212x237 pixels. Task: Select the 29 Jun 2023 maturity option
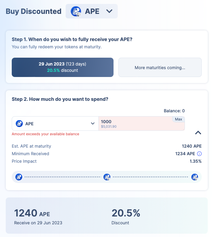63,67
